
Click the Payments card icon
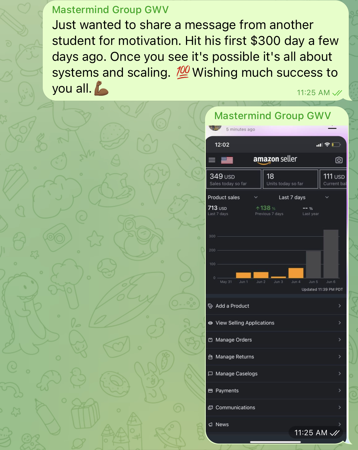pyautogui.click(x=211, y=391)
